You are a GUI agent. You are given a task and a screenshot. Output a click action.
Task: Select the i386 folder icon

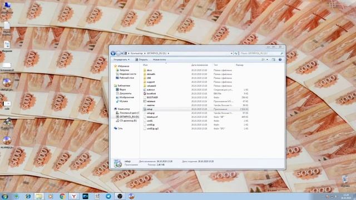click(x=145, y=78)
